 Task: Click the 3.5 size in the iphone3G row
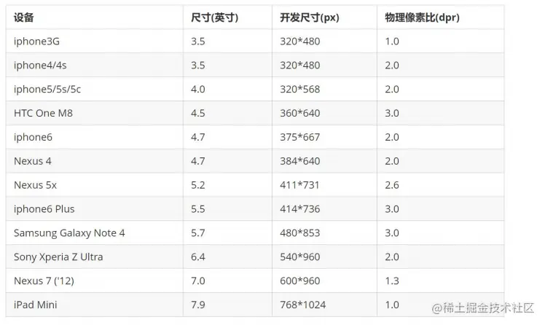[197, 42]
